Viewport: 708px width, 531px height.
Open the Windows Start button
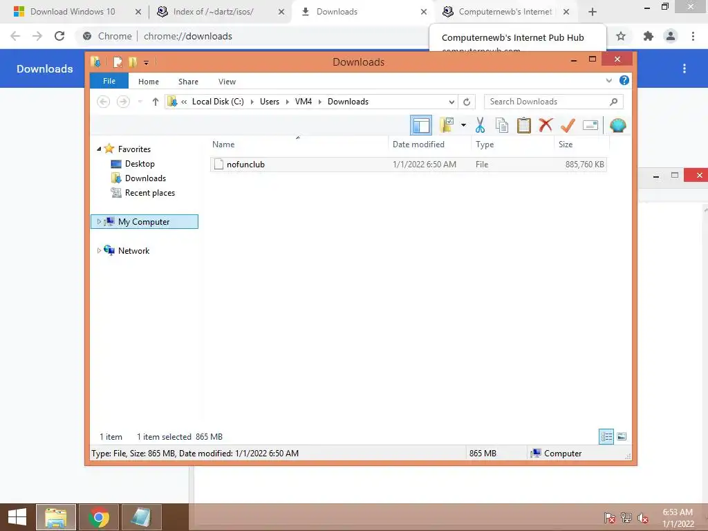click(17, 517)
